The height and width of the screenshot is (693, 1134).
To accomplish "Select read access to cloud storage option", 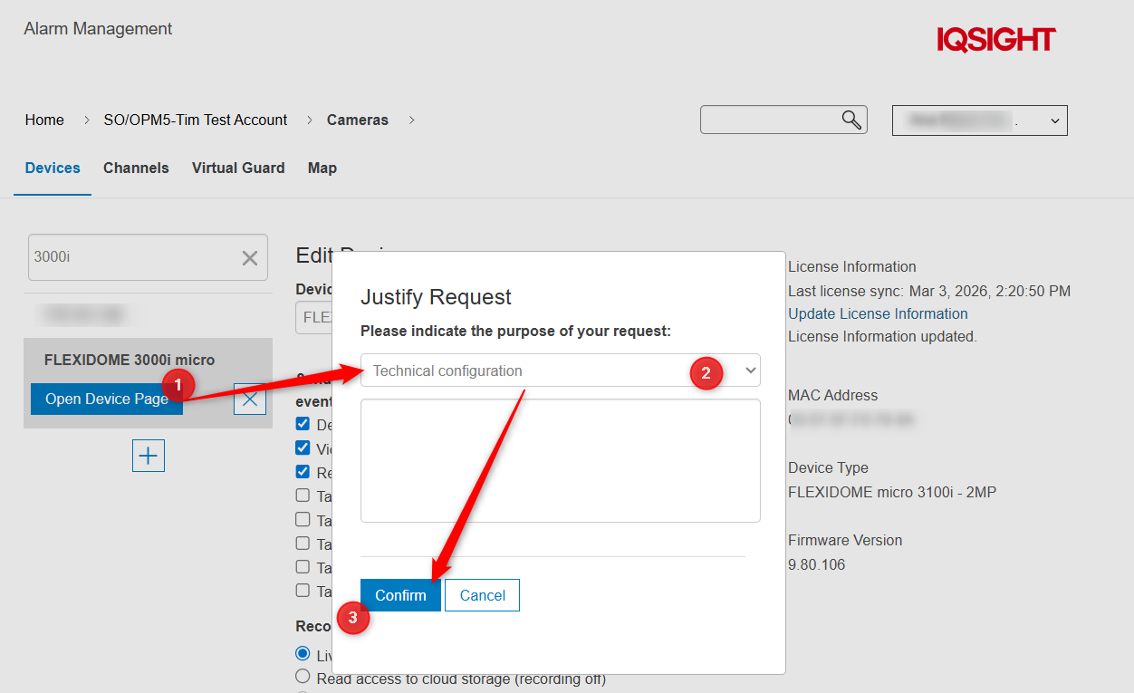I will click(x=303, y=677).
